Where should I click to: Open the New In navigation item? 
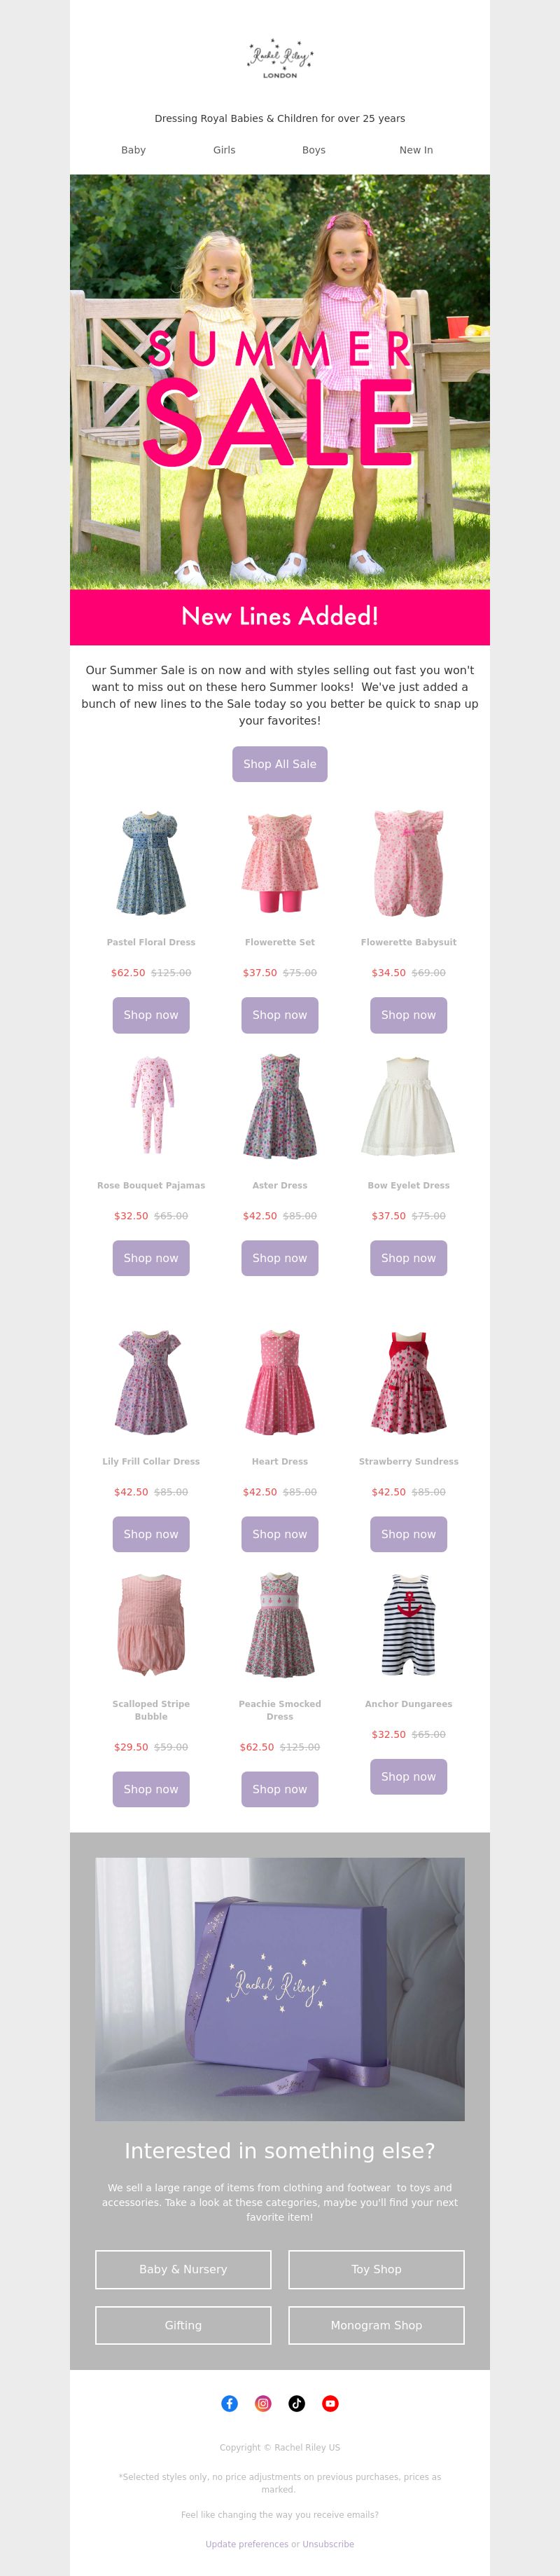416,150
